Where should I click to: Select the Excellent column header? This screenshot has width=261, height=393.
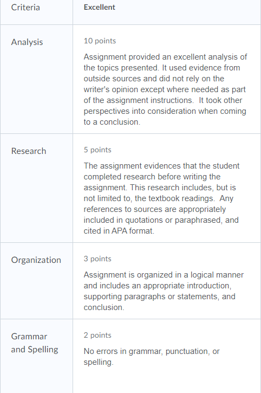pyautogui.click(x=99, y=7)
